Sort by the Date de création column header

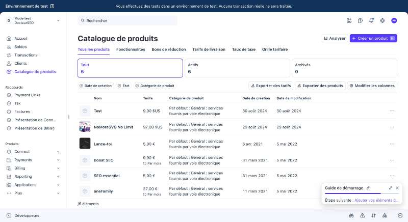[x=256, y=98]
